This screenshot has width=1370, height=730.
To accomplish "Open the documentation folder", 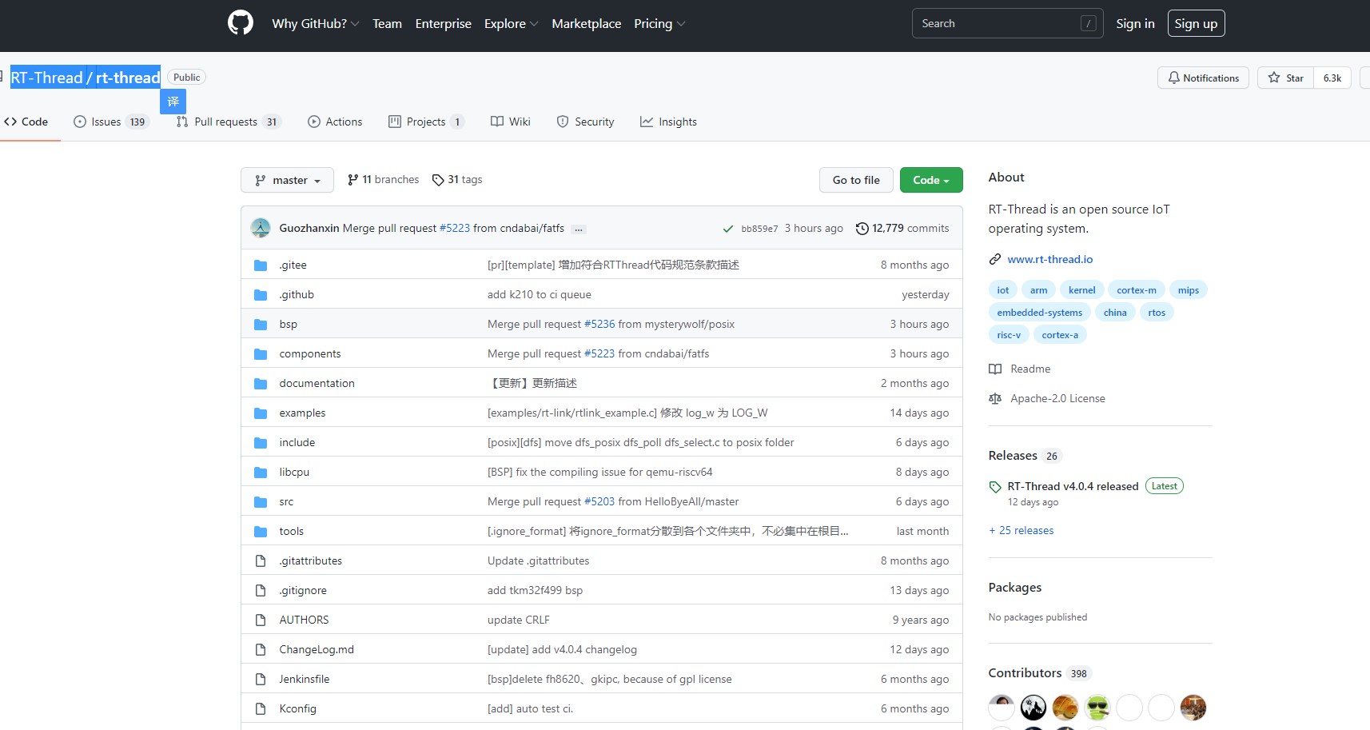I will click(x=317, y=383).
